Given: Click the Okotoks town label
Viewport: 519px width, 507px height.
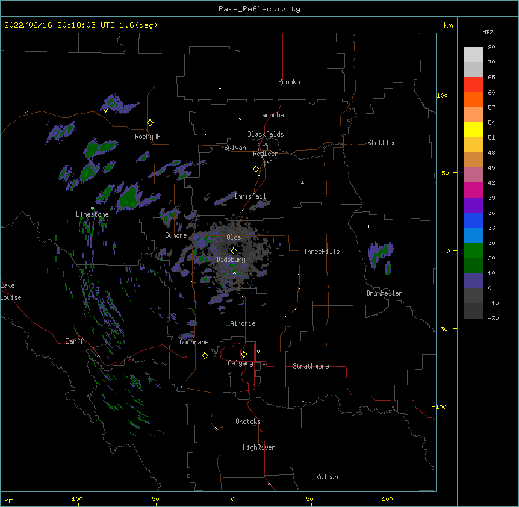Looking at the screenshot, I should [248, 421].
